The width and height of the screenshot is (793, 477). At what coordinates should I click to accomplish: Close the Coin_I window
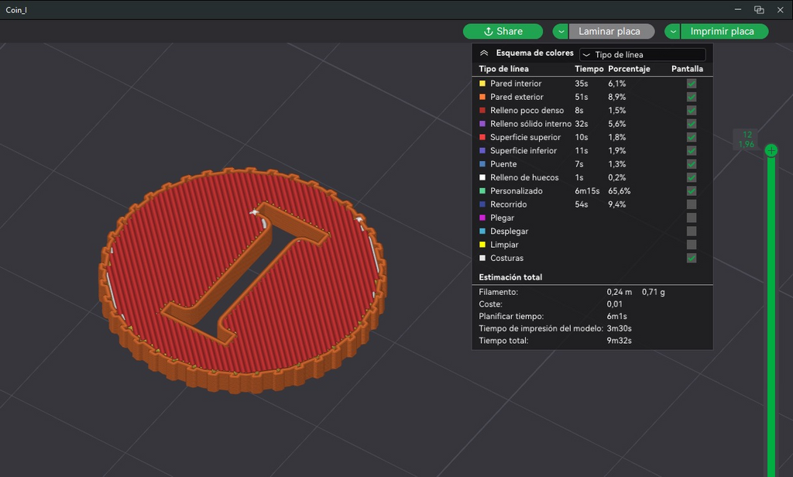point(780,9)
